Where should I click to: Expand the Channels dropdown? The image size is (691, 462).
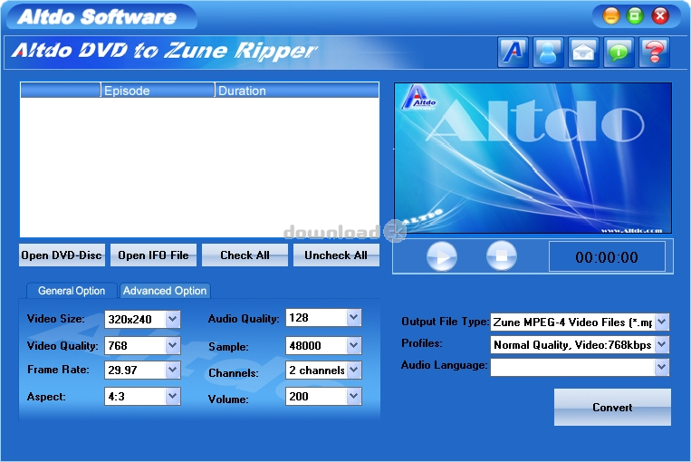(x=353, y=370)
